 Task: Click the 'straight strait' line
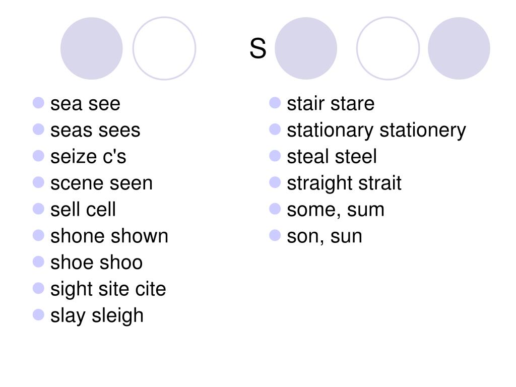pyautogui.click(x=344, y=183)
